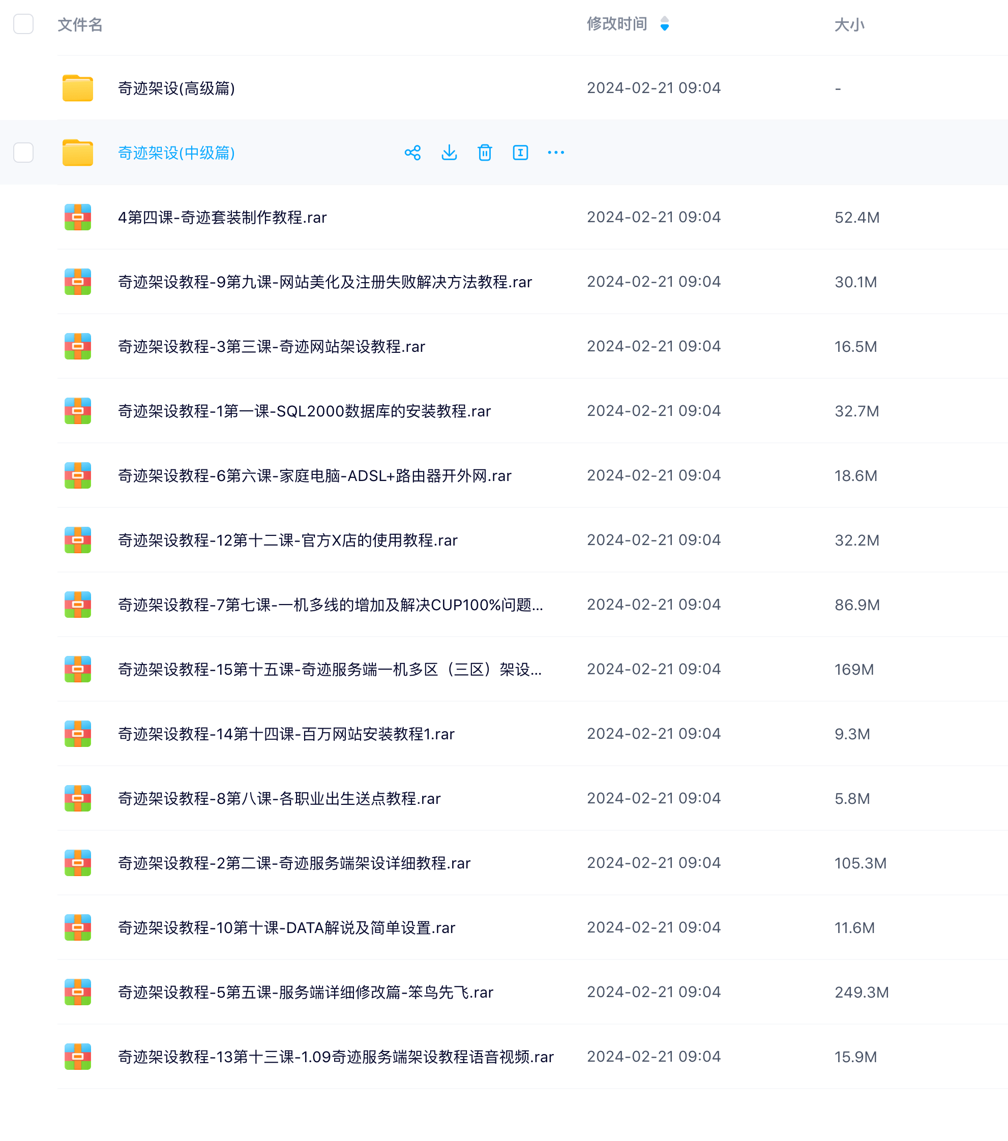Image resolution: width=1008 pixels, height=1141 pixels.
Task: Click the 30.1M size value
Action: click(x=855, y=282)
